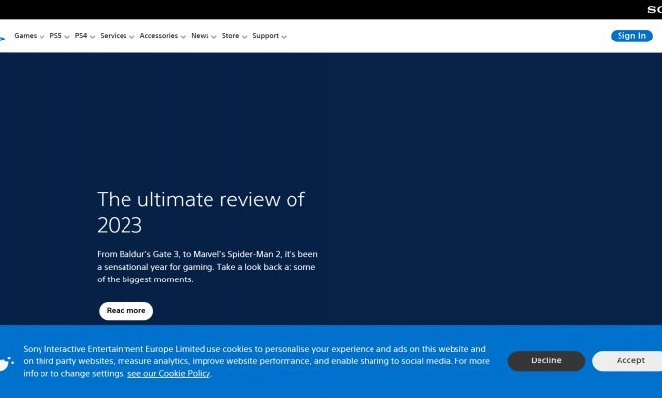Screen dimensions: 662x398
Task: Expand the chevron beside Services
Action: point(131,37)
